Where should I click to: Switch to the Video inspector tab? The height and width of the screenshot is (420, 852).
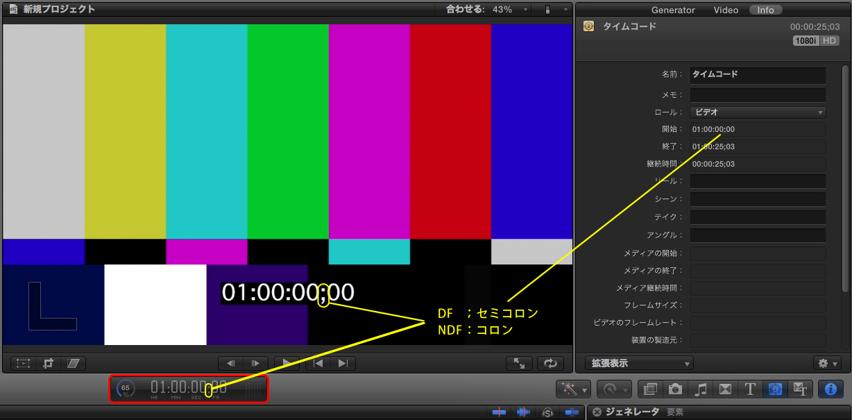coord(726,10)
